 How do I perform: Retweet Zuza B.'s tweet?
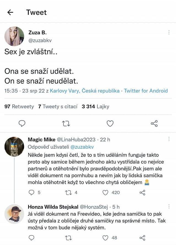(66, 124)
